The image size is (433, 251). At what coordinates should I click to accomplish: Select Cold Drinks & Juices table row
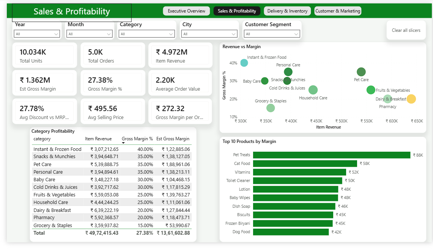coord(112,187)
